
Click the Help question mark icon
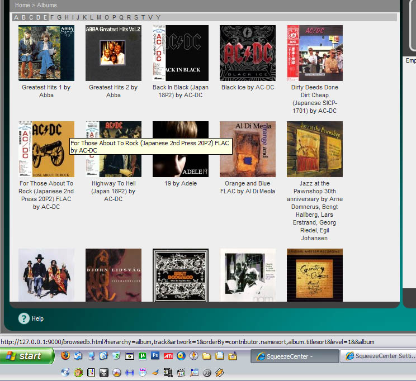[x=23, y=318]
